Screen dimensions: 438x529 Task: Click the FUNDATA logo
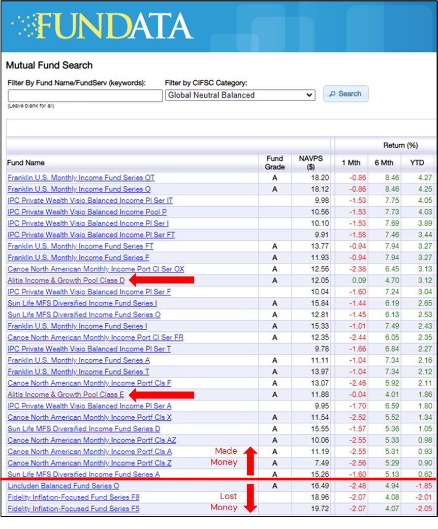[x=102, y=25]
